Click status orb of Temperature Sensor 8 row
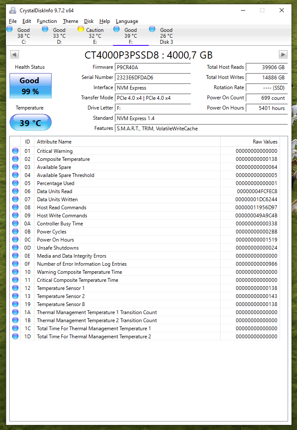The image size is (297, 430). [x=15, y=304]
